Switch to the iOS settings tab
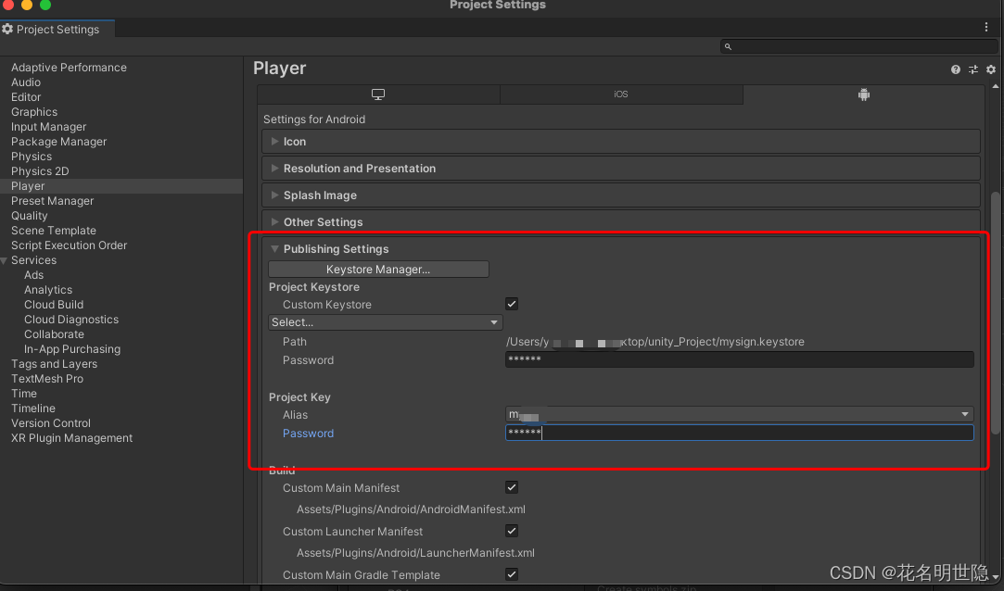The width and height of the screenshot is (1004, 591). point(620,94)
